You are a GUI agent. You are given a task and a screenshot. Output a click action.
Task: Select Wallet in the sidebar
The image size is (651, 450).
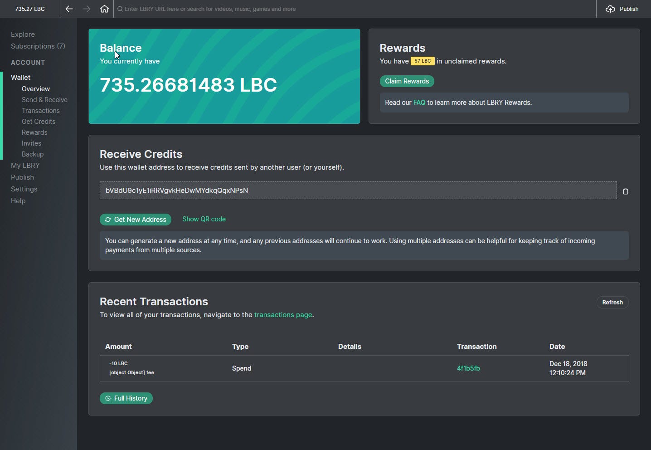(20, 78)
